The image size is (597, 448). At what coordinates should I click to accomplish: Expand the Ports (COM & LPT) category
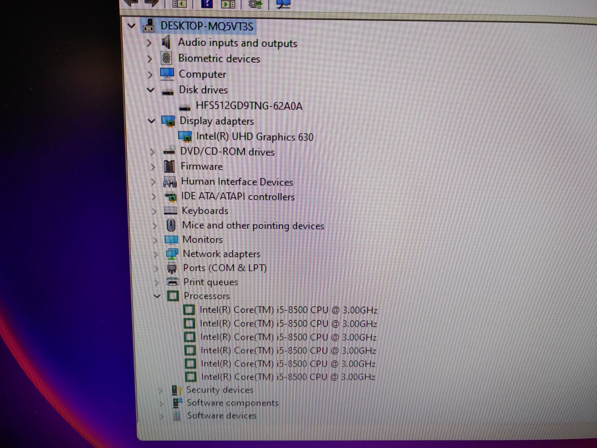tap(156, 268)
